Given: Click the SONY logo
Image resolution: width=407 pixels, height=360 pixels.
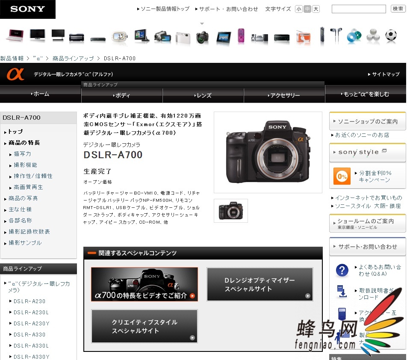Looking at the screenshot, I should tap(27, 9).
